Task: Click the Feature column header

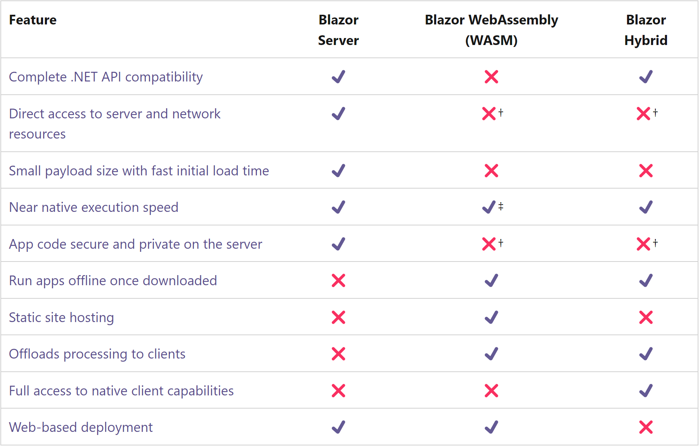Action: [33, 20]
